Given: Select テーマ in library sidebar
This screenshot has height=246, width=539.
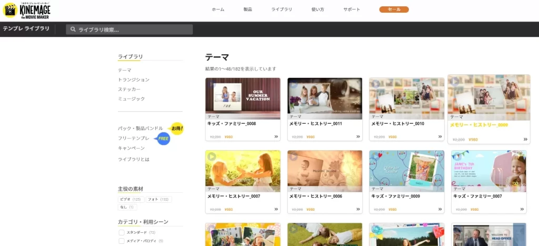Looking at the screenshot, I should [124, 70].
